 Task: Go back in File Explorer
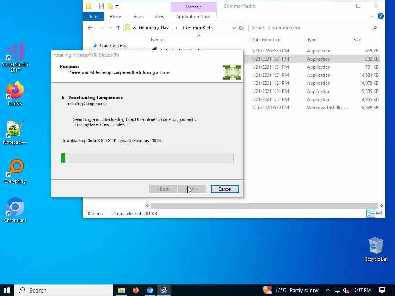(x=90, y=28)
